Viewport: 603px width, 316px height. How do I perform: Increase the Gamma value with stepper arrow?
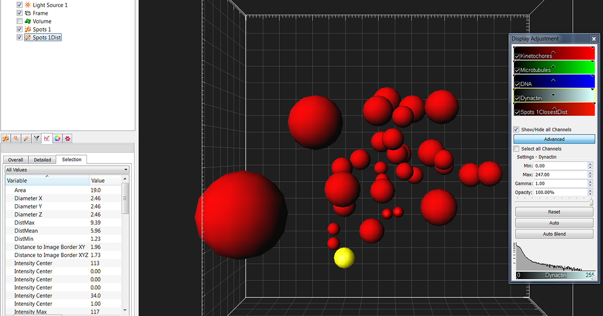click(590, 182)
